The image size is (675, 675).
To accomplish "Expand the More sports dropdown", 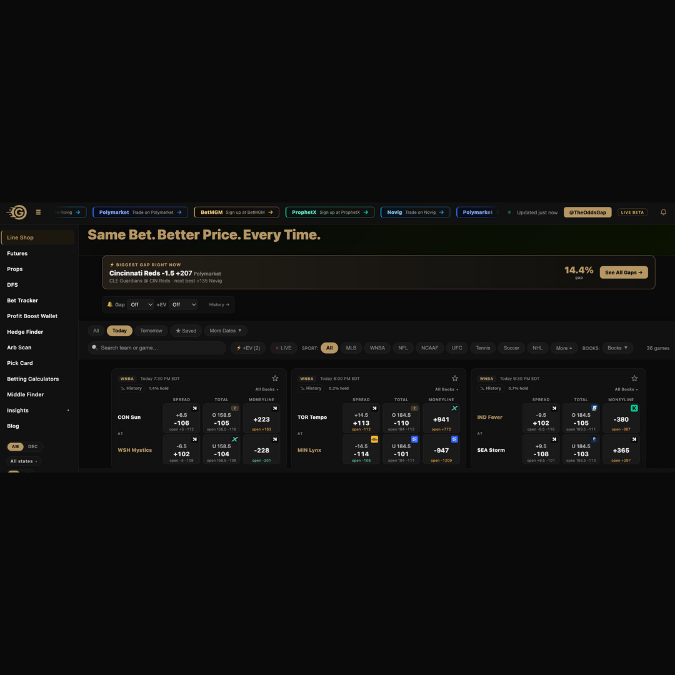I will (x=564, y=348).
